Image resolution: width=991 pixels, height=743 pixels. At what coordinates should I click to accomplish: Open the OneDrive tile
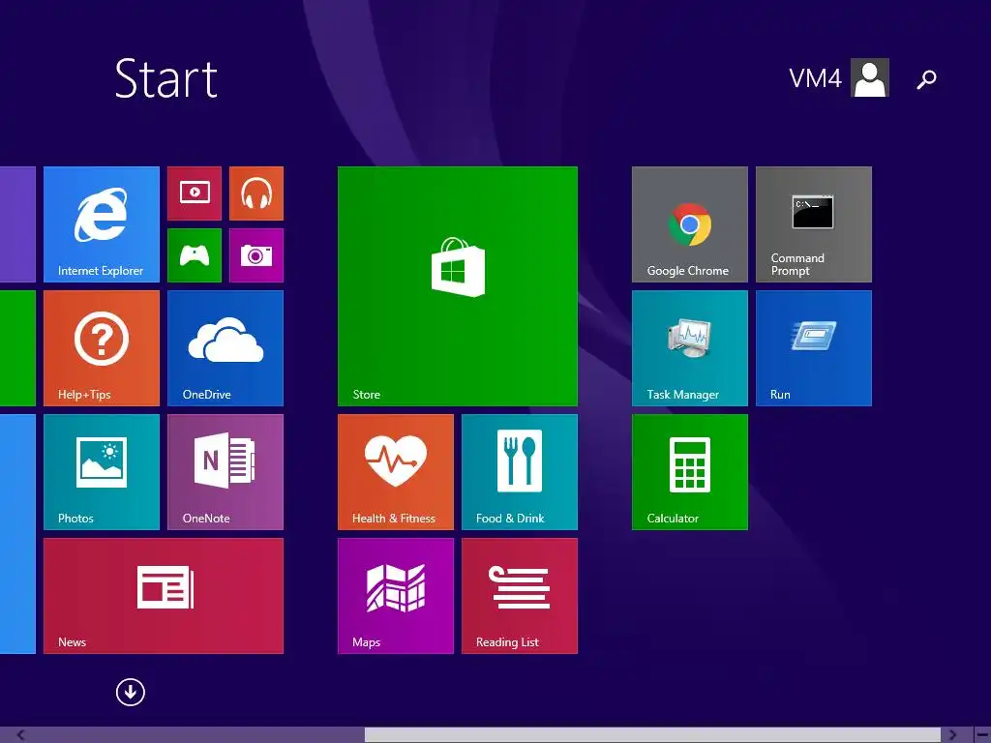coord(225,348)
